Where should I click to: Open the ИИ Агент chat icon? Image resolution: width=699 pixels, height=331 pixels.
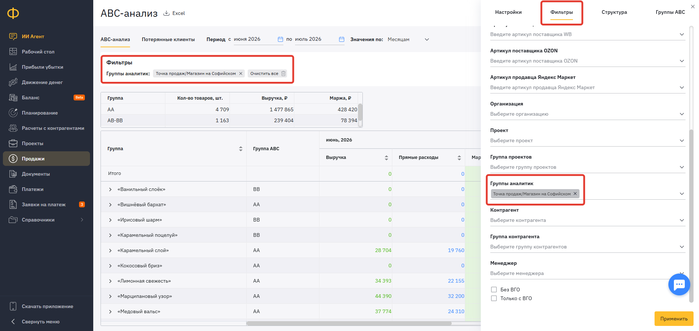tap(13, 36)
